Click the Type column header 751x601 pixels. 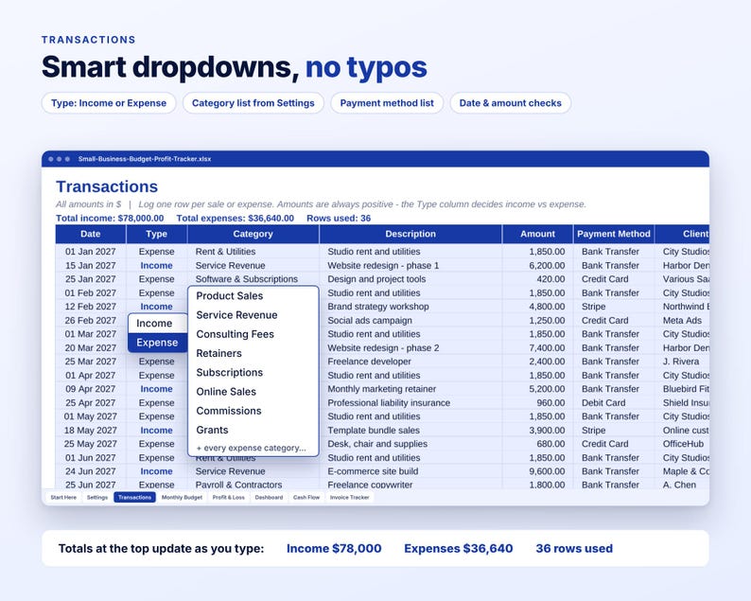click(157, 234)
